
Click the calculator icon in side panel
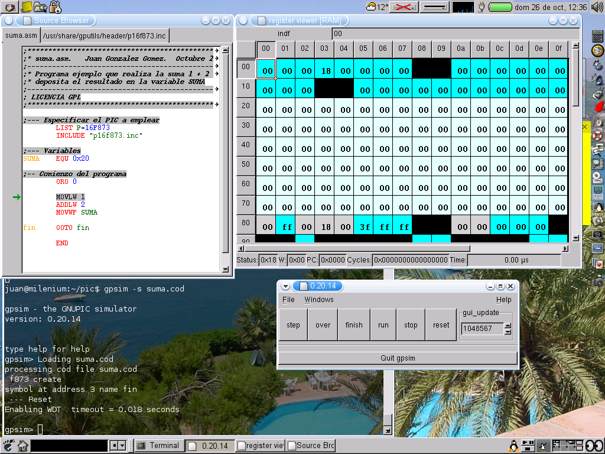(597, 35)
